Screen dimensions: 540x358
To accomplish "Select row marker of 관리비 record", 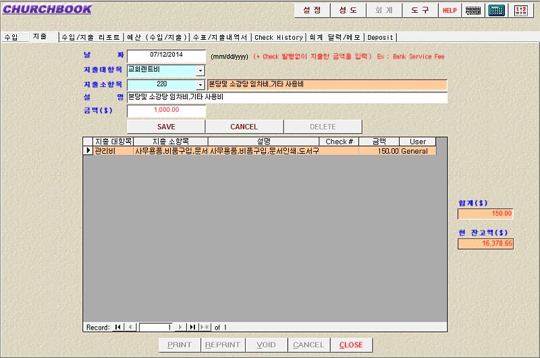I will tap(88, 150).
